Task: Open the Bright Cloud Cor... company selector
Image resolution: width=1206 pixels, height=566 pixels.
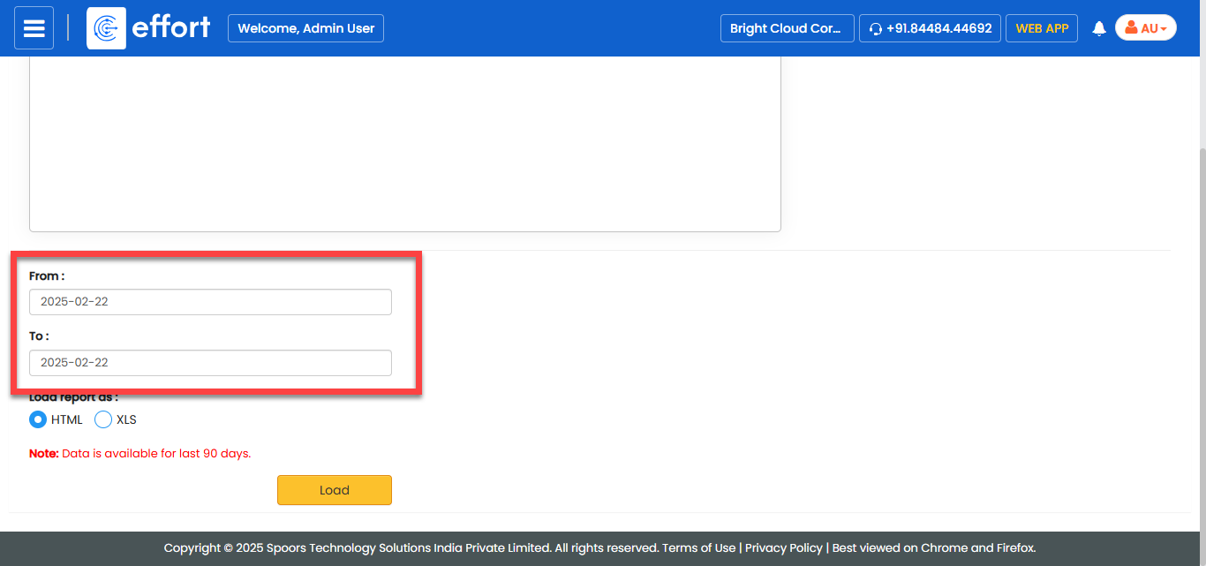Action: point(787,28)
